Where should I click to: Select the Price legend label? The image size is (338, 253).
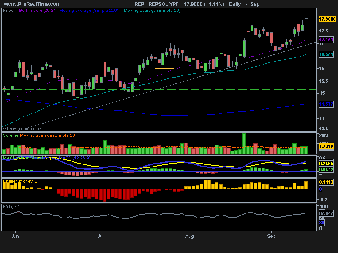click(8, 10)
